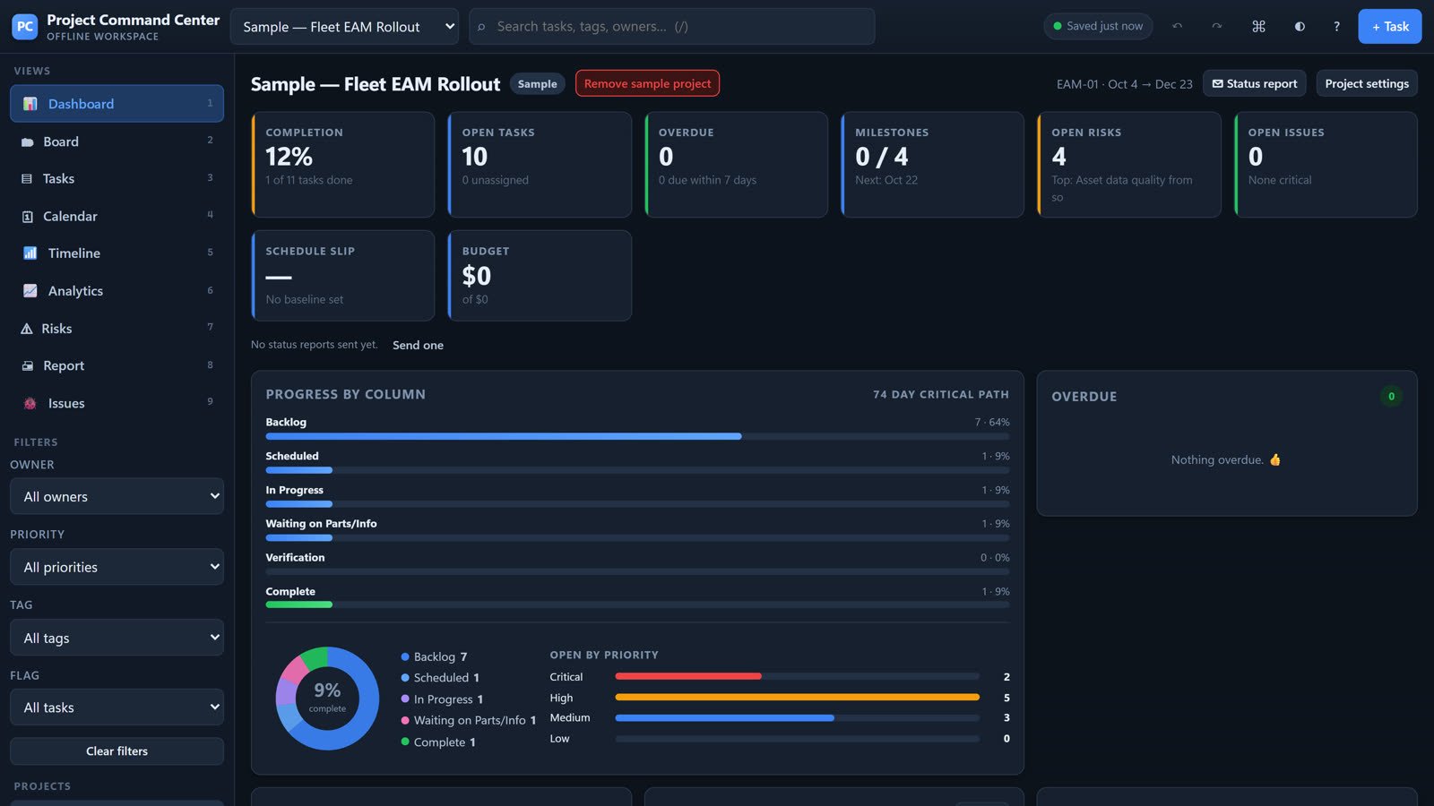The image size is (1434, 806).
Task: Click the High priority orange bar
Action: [x=797, y=697]
